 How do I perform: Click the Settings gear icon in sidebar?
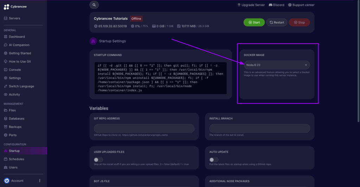(x=6, y=78)
